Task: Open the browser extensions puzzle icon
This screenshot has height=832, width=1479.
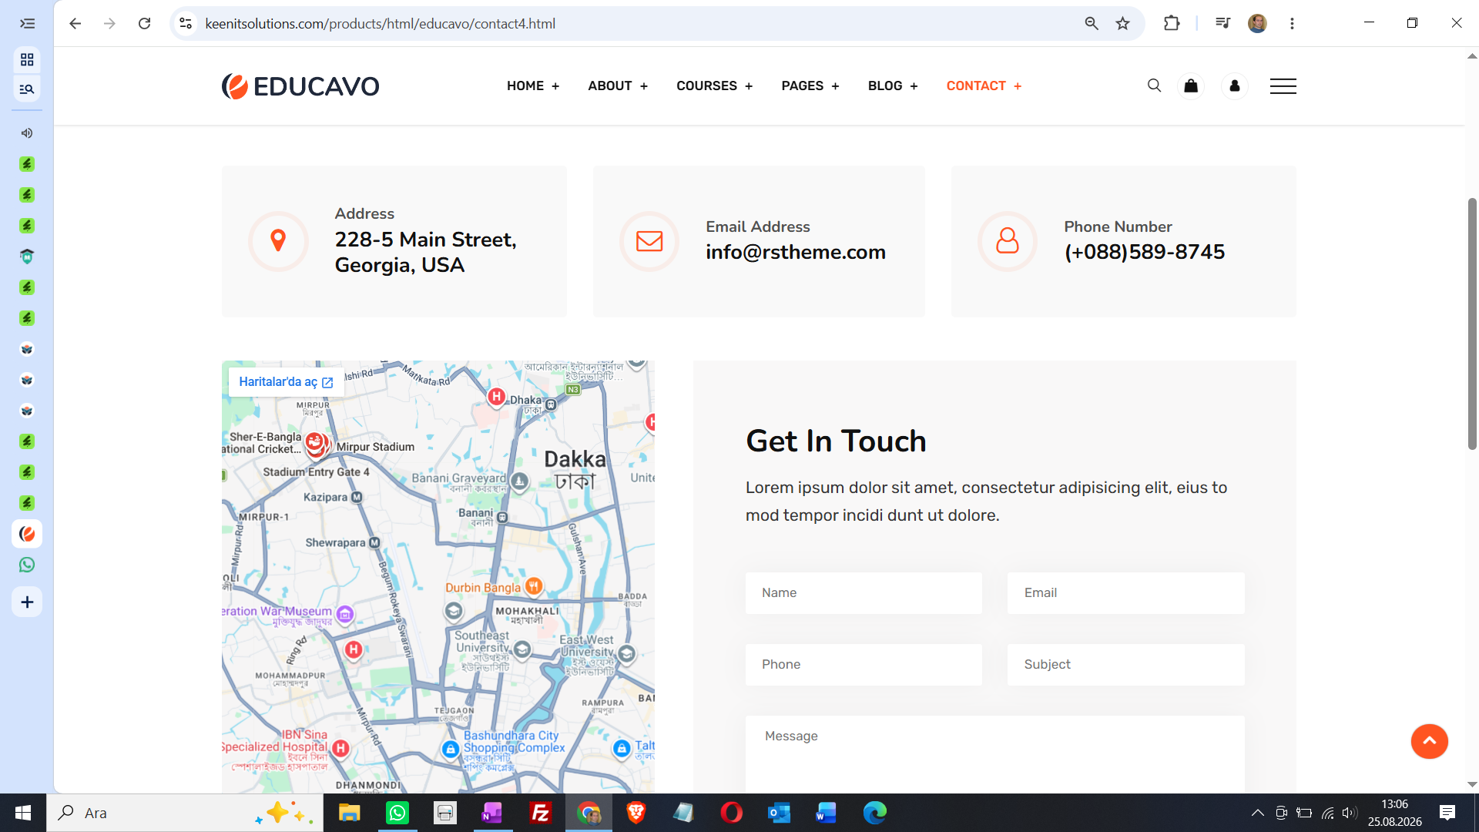Action: pyautogui.click(x=1172, y=23)
